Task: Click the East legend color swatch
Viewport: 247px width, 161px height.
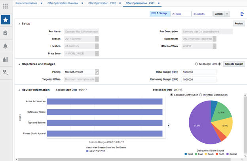Action: [196, 154]
